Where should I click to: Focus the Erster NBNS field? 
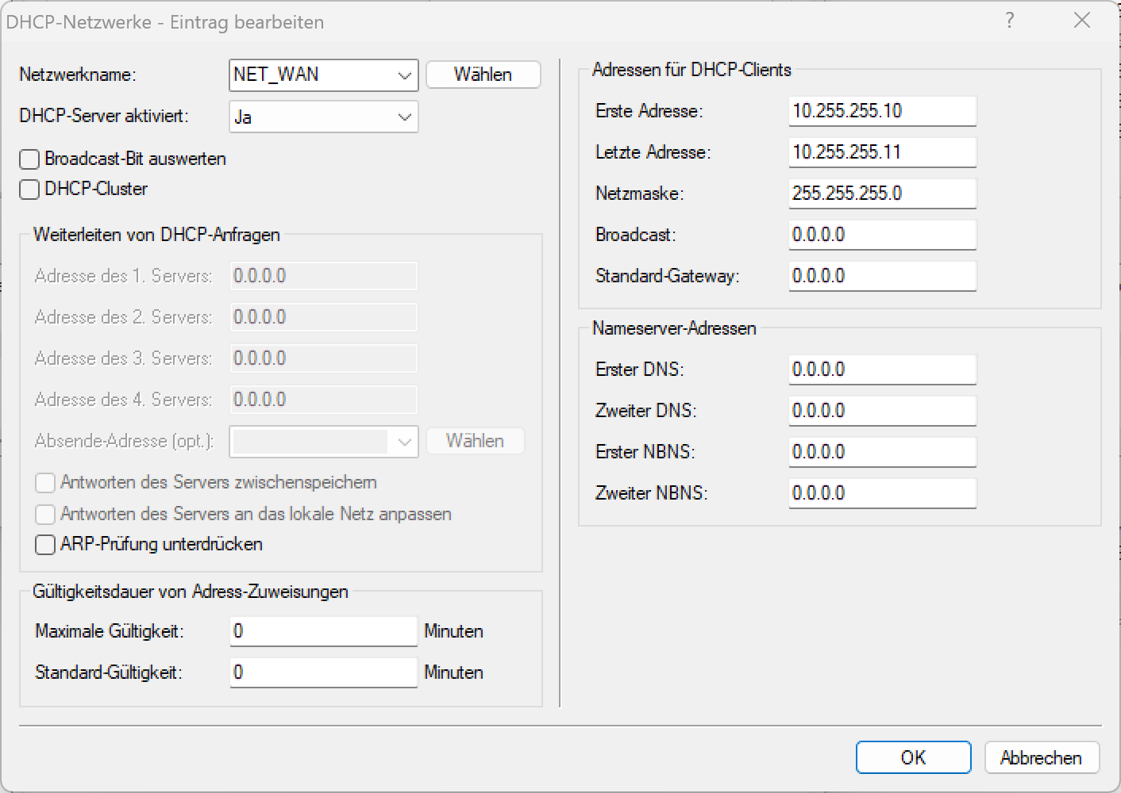coord(881,452)
